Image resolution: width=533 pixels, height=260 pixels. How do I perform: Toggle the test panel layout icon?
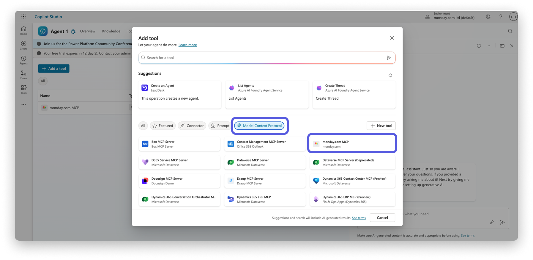(x=502, y=46)
